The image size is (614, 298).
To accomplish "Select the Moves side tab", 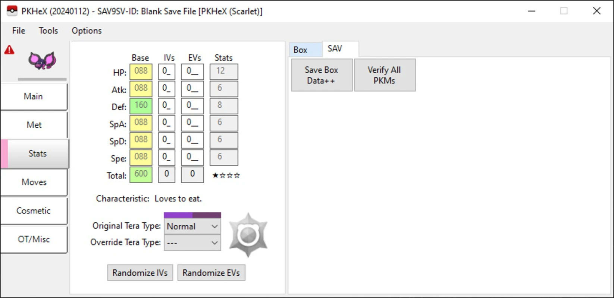I will (34, 182).
